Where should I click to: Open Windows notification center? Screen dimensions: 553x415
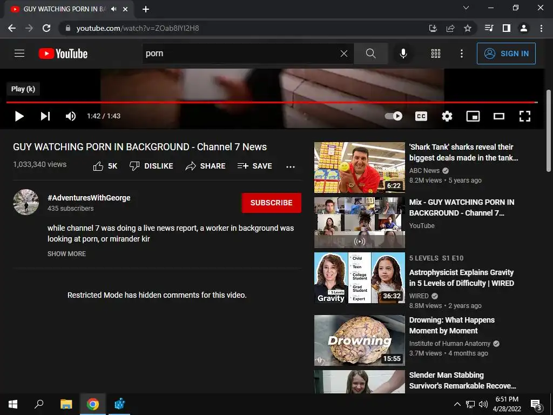[x=536, y=404]
